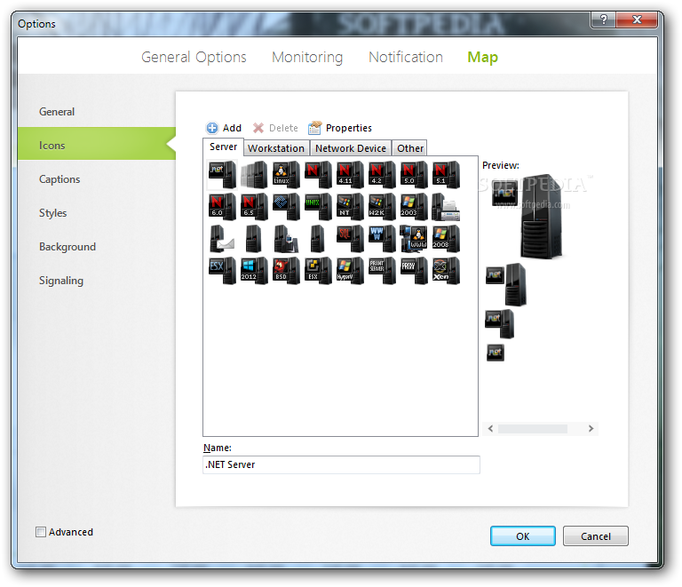Open the Notification top tab
This screenshot has width=682, height=587.
[x=405, y=57]
